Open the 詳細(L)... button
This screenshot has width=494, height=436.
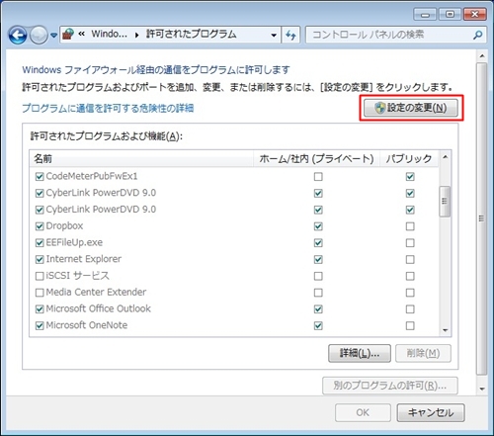[360, 353]
